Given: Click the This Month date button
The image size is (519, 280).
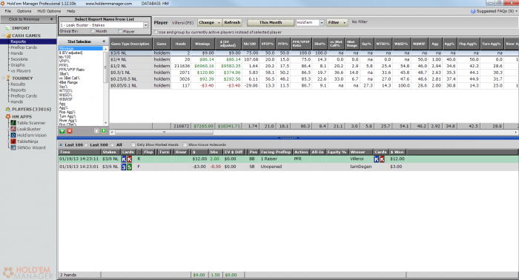Looking at the screenshot, I should 271,22.
